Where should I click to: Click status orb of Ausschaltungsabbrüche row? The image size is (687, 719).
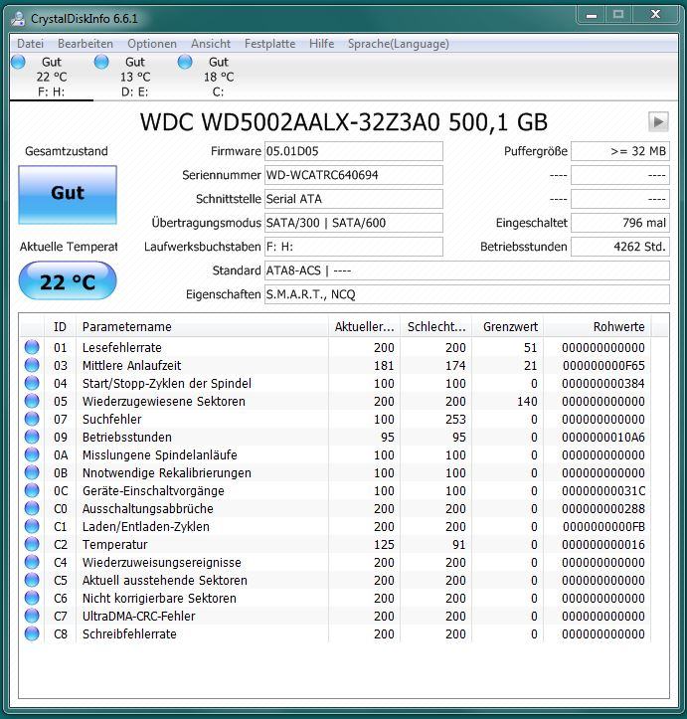click(32, 508)
